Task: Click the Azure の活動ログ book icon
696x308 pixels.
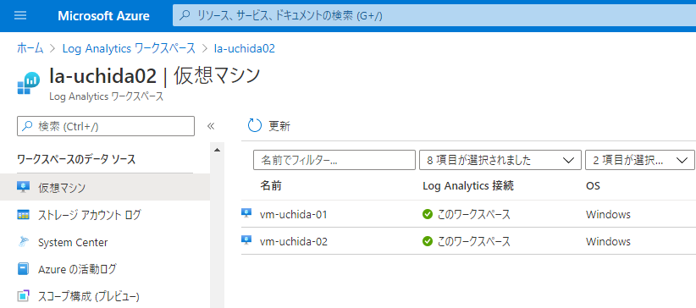Action: (23, 269)
